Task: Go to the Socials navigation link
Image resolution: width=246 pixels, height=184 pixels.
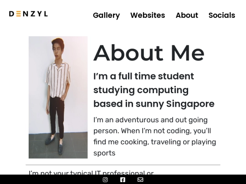Action: 222,15
